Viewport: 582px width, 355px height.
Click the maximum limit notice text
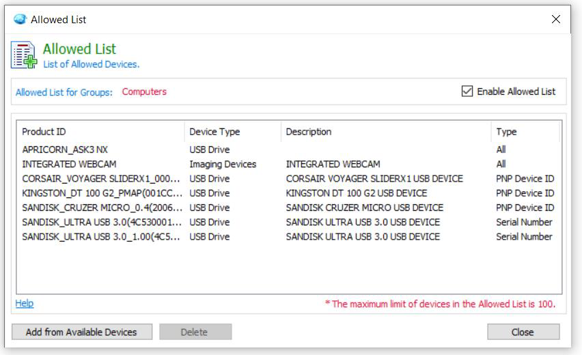pyautogui.click(x=440, y=304)
